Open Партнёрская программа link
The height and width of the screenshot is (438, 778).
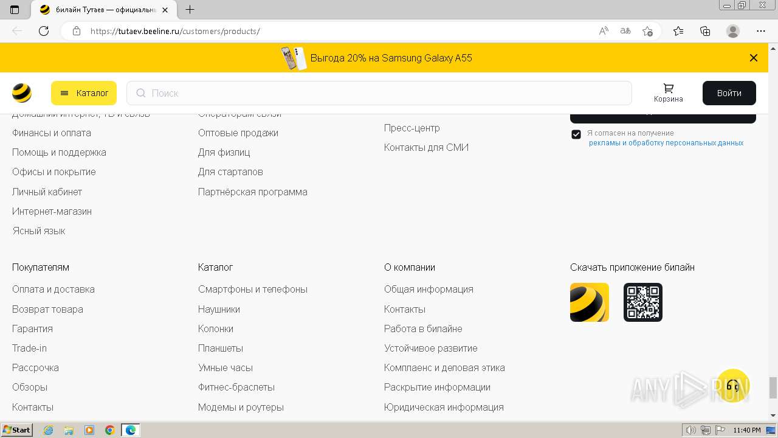253,192
